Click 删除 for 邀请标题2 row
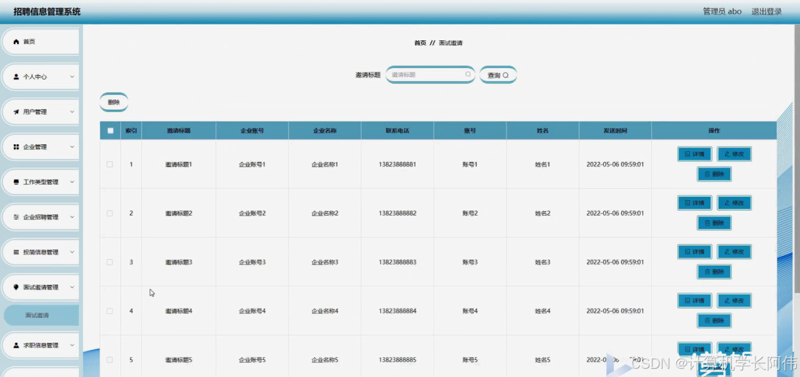 click(x=714, y=223)
